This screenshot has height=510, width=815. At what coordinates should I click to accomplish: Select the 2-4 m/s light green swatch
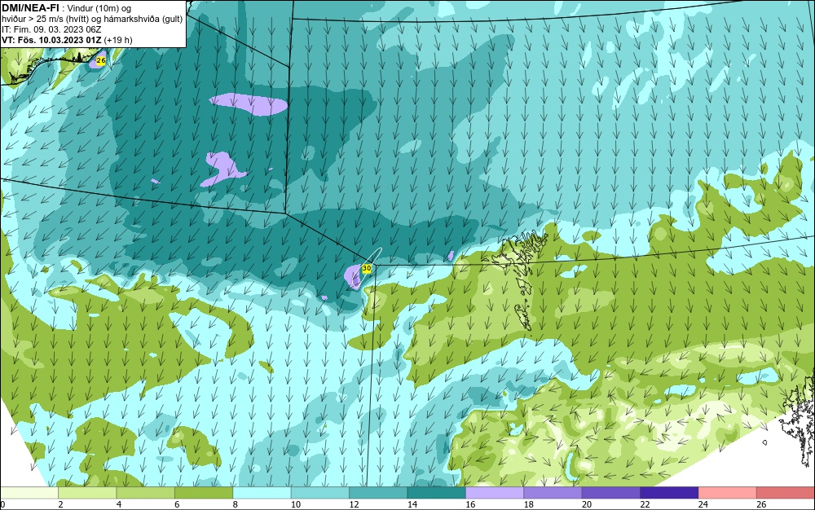coord(87,493)
